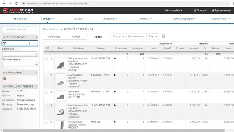Viewport: 234px width, 132px height.
Task: Click the product filter text field
Action: pos(20,43)
